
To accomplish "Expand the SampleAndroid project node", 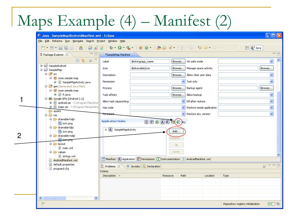I will coord(41,66).
